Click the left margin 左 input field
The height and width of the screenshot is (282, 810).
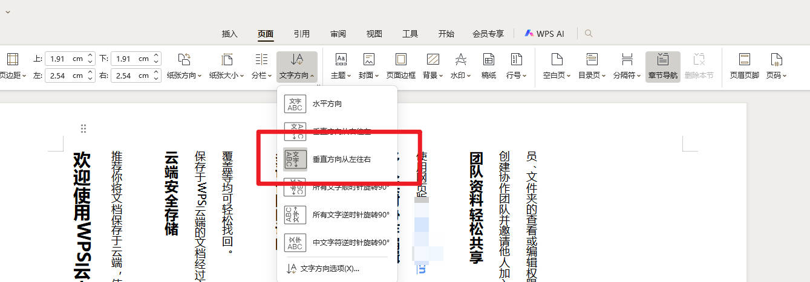65,75
